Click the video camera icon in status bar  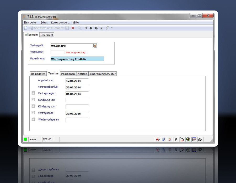200,140
